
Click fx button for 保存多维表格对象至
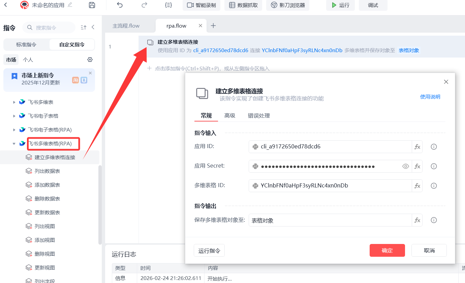[x=417, y=220]
